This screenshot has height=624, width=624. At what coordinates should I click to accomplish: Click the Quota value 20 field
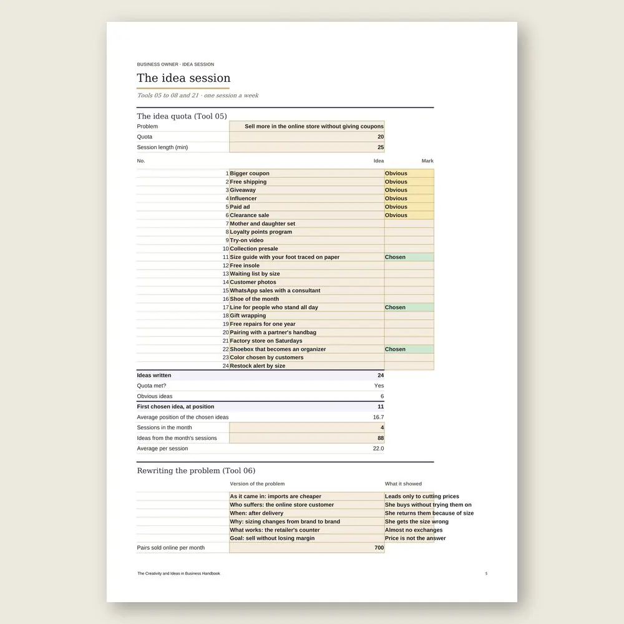(x=307, y=137)
